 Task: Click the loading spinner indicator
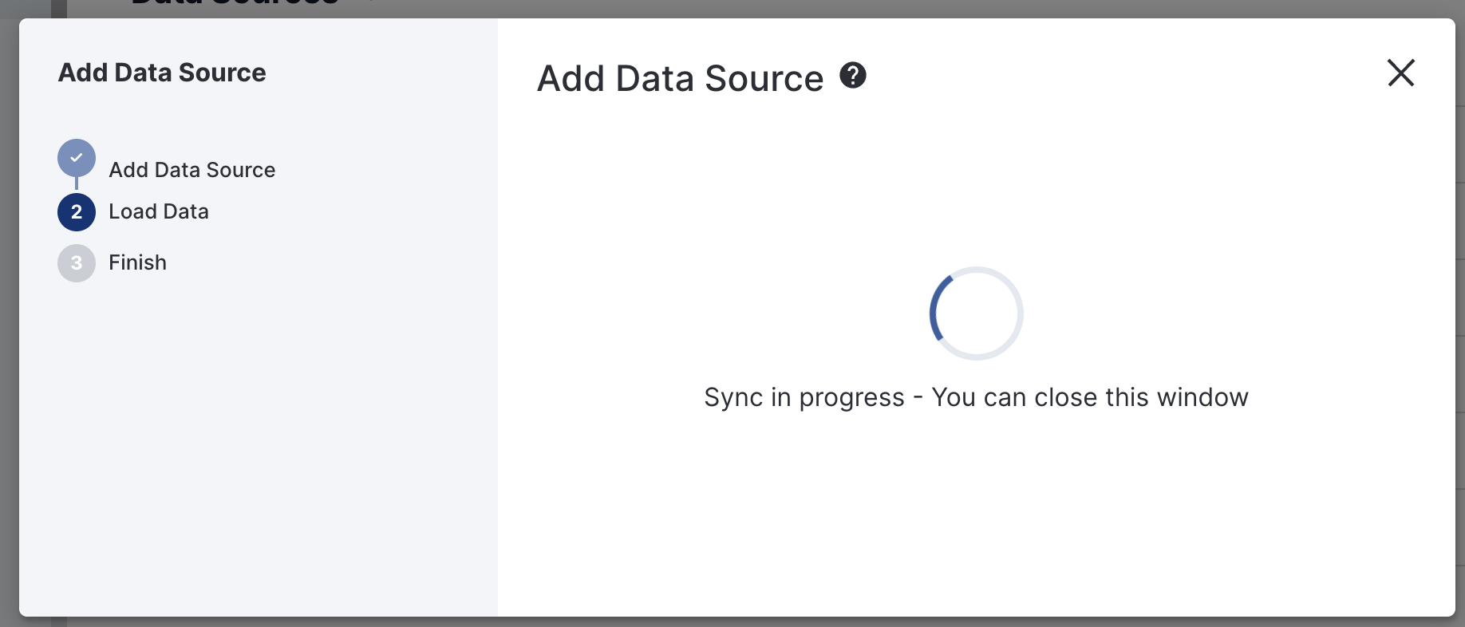click(x=976, y=313)
